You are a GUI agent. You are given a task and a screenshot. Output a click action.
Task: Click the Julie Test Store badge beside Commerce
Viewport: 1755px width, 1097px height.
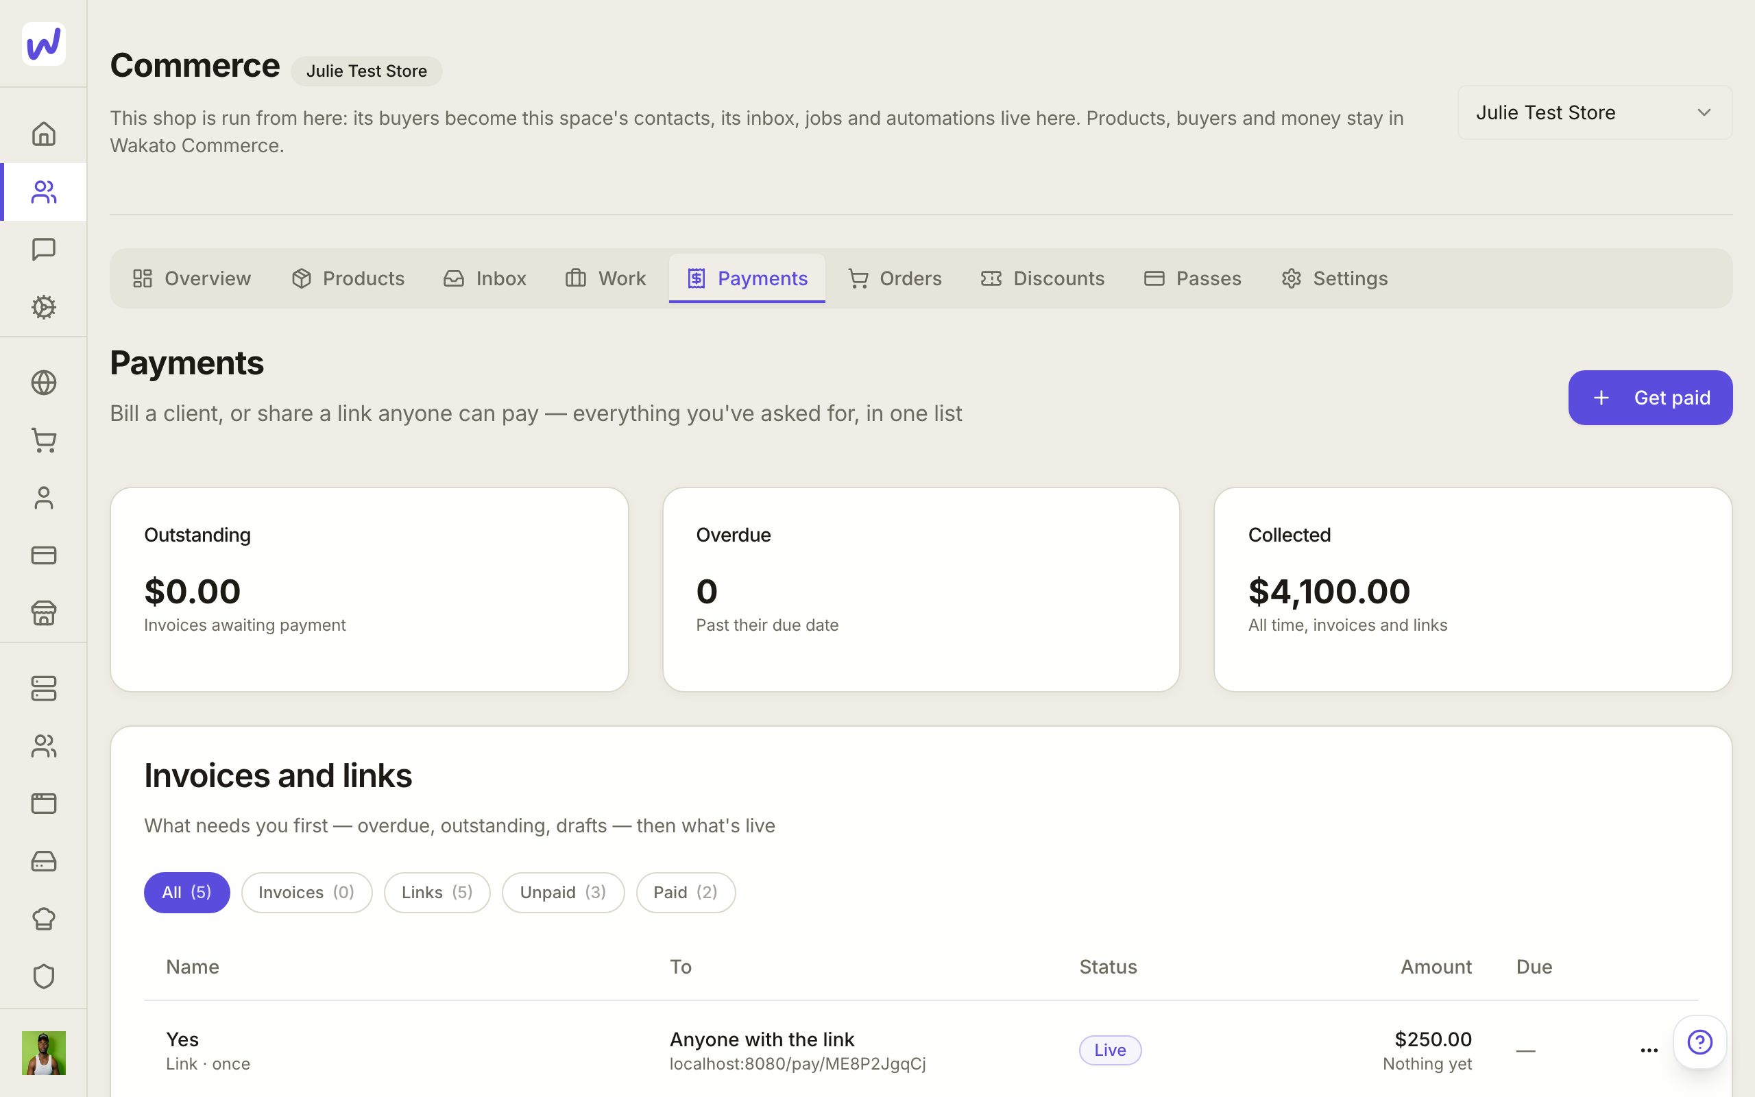366,71
